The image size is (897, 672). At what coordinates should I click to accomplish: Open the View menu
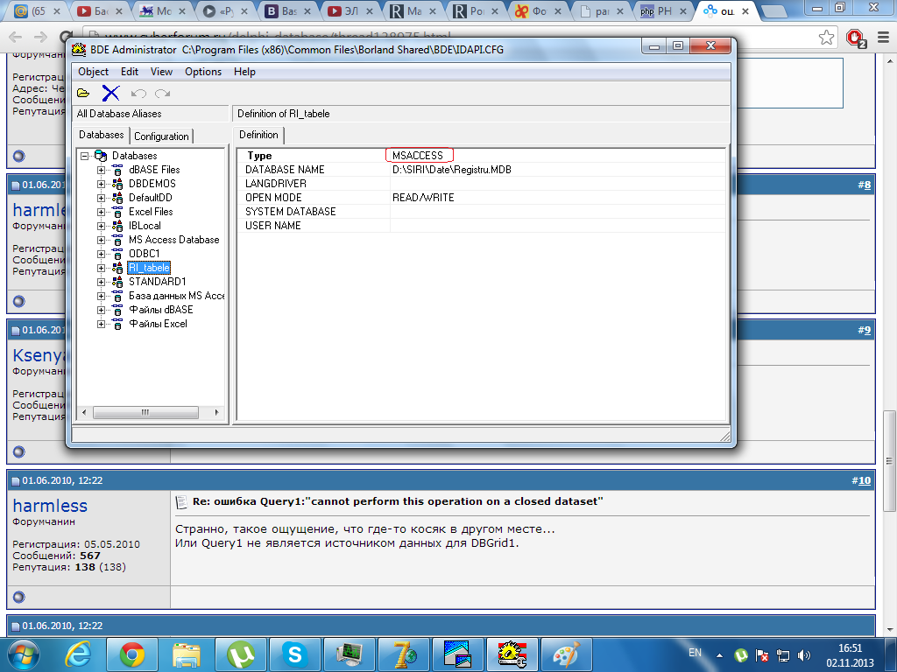coord(161,72)
